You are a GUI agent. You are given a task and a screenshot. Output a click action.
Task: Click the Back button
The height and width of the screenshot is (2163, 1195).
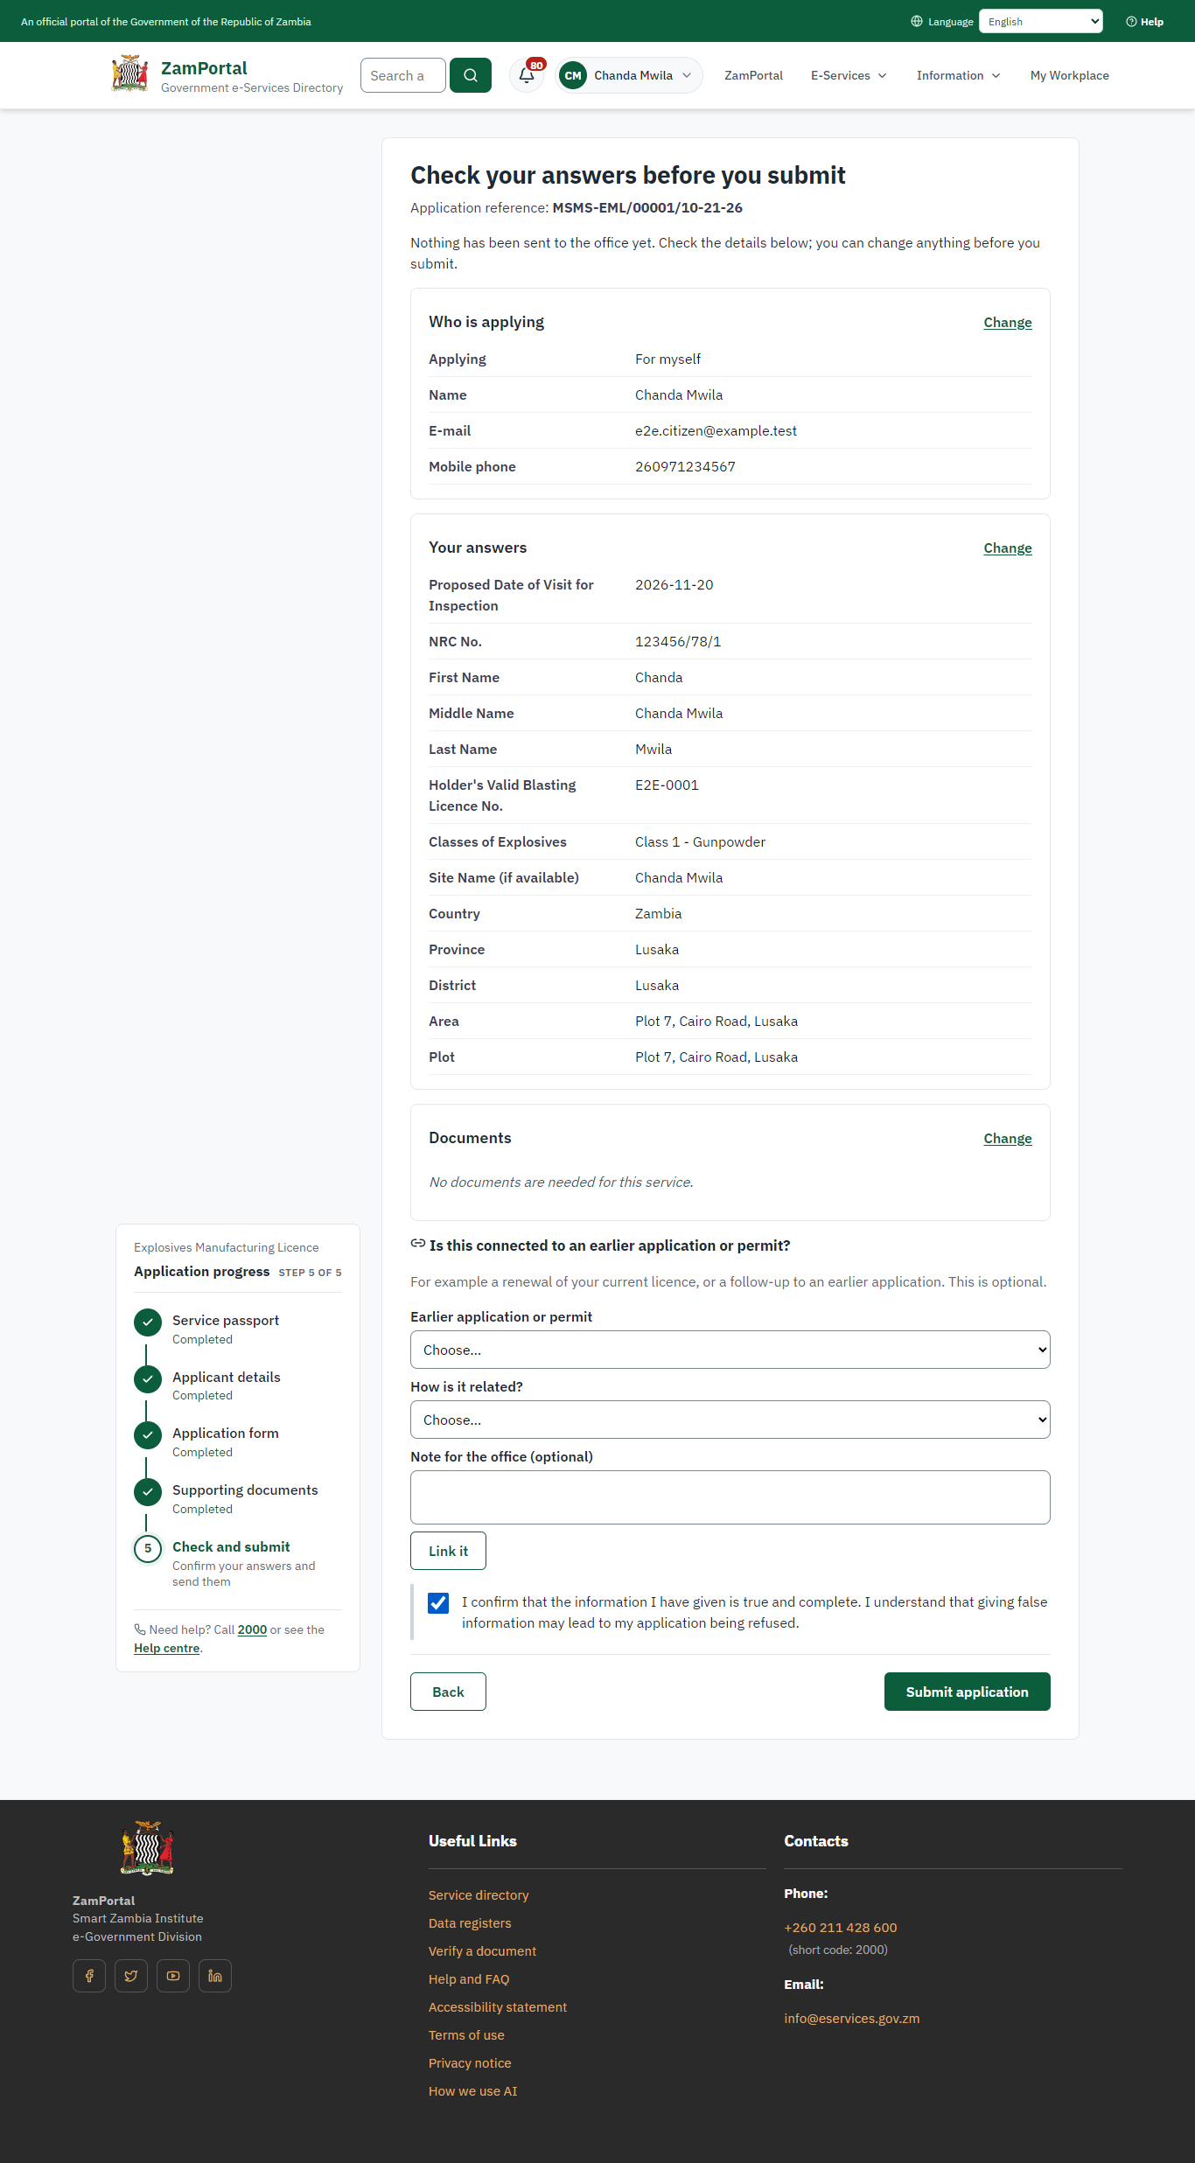coord(448,1692)
